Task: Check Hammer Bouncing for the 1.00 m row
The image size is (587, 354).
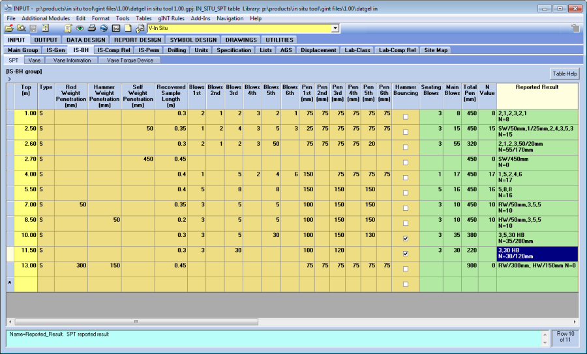Action: point(406,117)
